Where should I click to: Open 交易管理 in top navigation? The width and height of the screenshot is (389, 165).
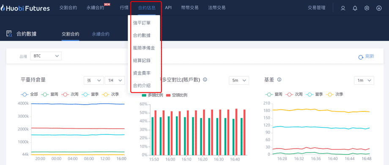pos(317,8)
